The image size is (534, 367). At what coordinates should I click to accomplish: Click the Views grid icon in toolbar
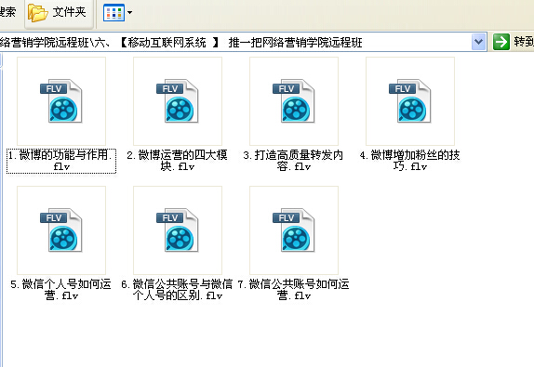tap(113, 13)
